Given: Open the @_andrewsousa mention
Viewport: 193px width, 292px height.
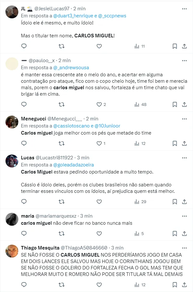Looking at the screenshot, I should pyautogui.click(x=71, y=68).
